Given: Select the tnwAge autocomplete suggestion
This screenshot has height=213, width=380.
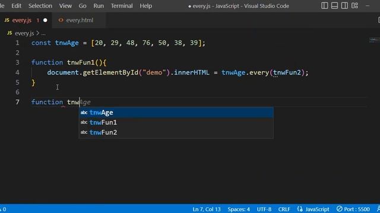Looking at the screenshot, I should click(176, 112).
